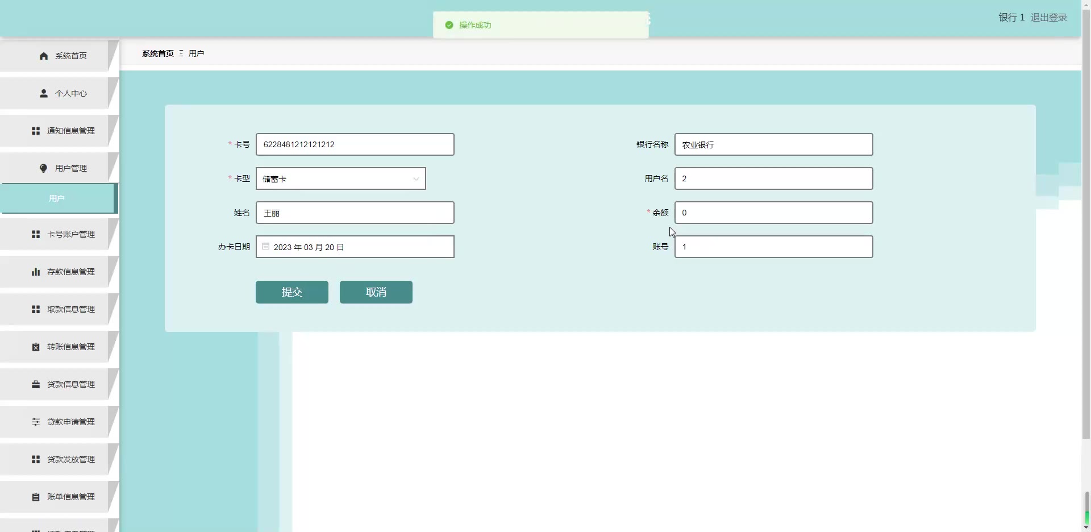Click the 姓名 field label
This screenshot has height=532, width=1091.
242,213
